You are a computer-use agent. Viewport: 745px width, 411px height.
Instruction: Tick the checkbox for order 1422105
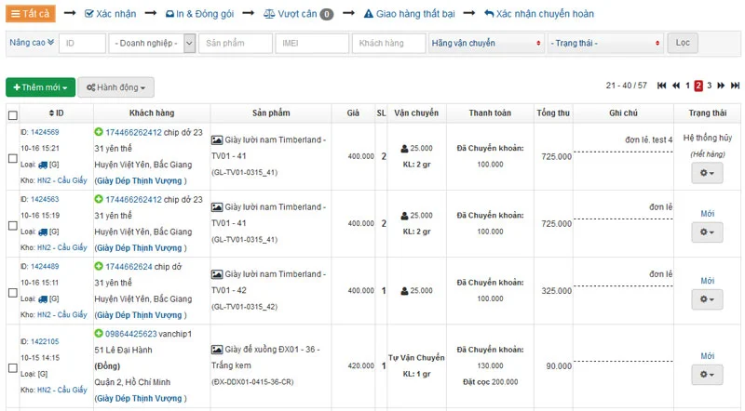pyautogui.click(x=13, y=368)
